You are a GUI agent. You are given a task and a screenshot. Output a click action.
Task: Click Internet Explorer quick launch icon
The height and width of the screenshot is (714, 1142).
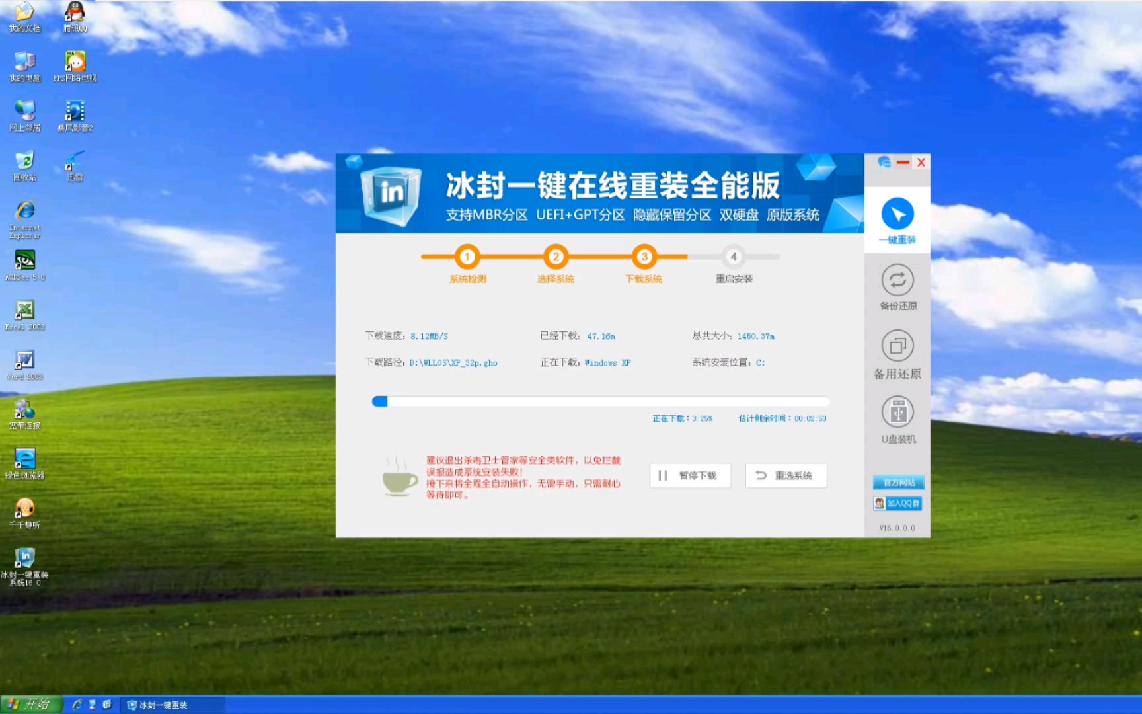point(77,705)
